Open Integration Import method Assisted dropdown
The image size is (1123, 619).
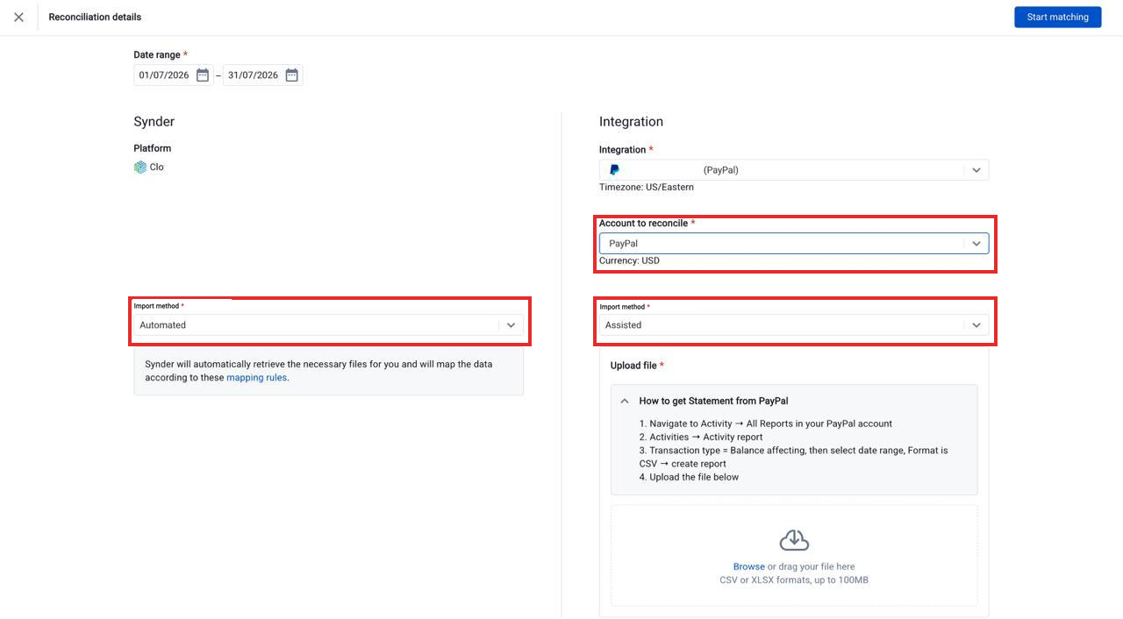point(794,325)
